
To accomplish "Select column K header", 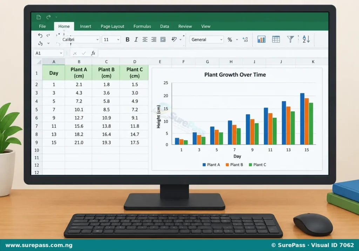I will [x=313, y=62].
